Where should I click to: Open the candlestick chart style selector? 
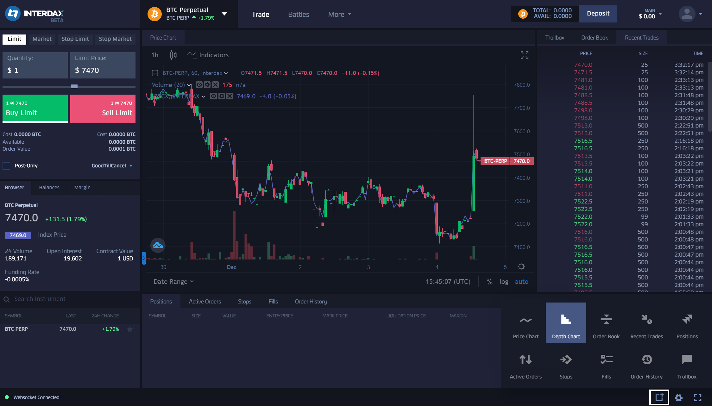(x=173, y=55)
